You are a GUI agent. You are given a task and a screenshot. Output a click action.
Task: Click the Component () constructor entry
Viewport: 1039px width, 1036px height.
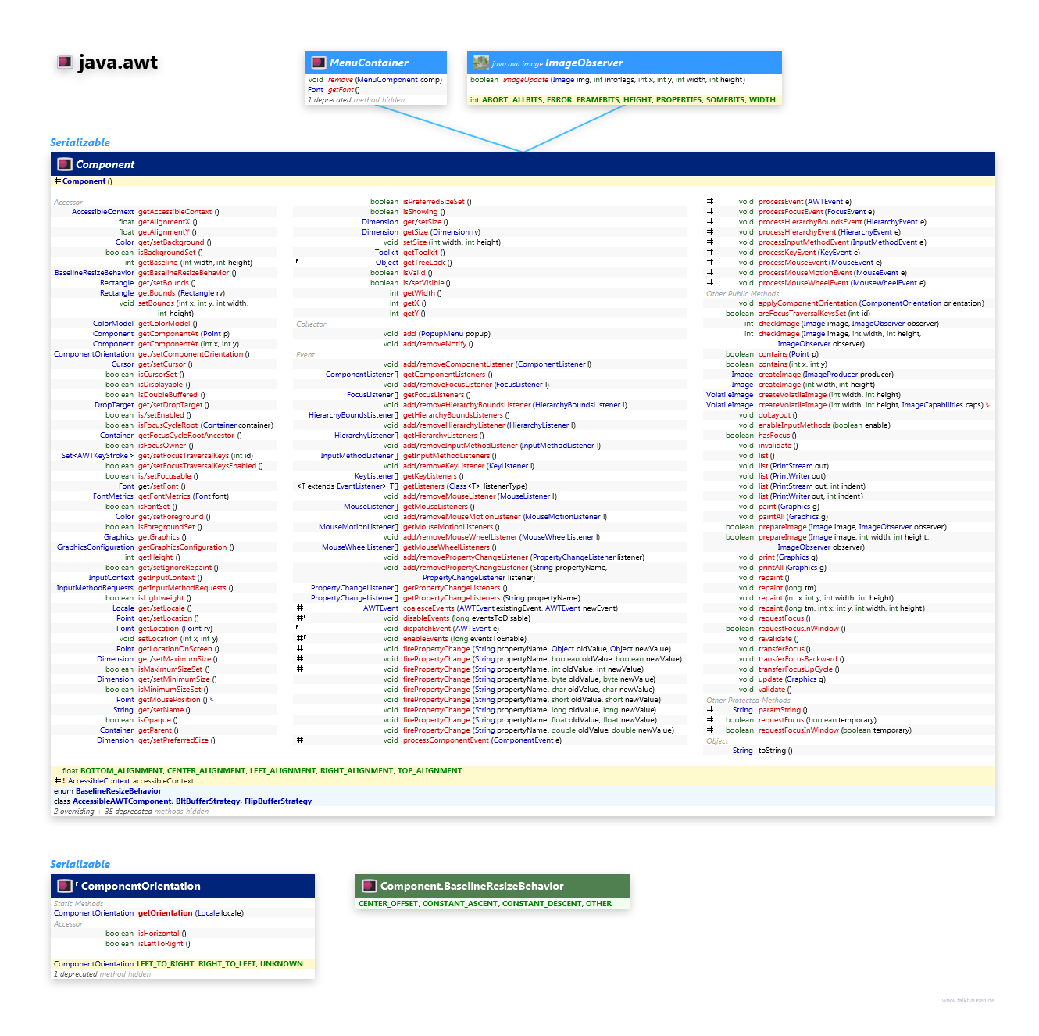click(x=87, y=181)
